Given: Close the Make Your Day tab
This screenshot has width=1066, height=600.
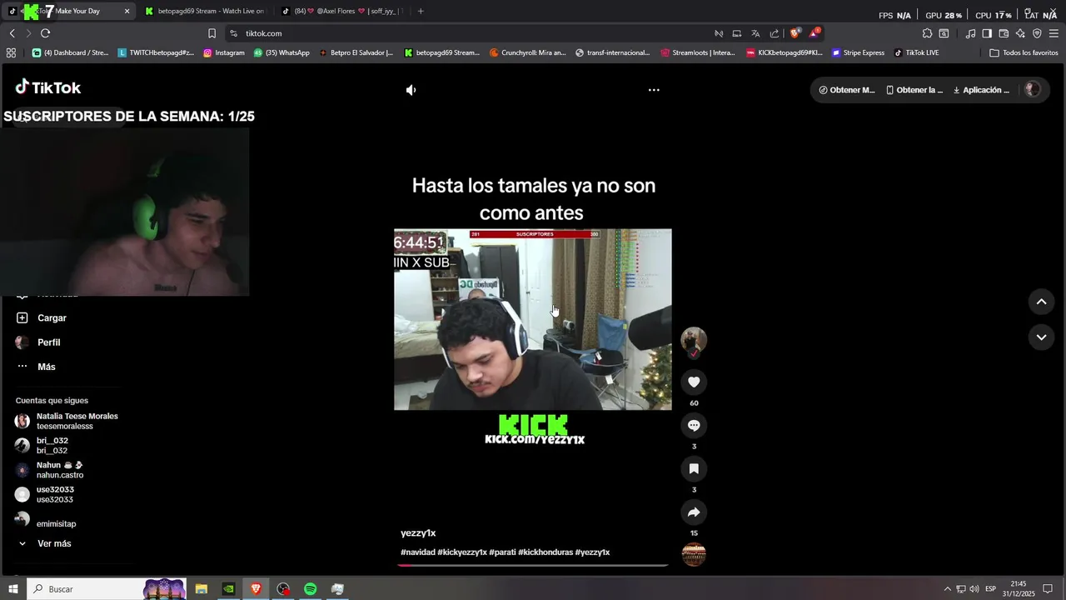Looking at the screenshot, I should tap(127, 11).
